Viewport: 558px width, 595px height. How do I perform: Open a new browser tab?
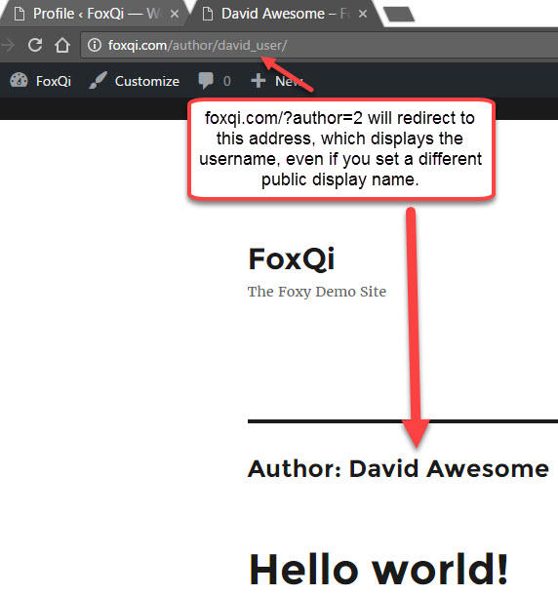point(399,14)
